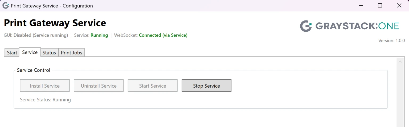
Task: Go to the Print Jobs tab
Action: 72,53
